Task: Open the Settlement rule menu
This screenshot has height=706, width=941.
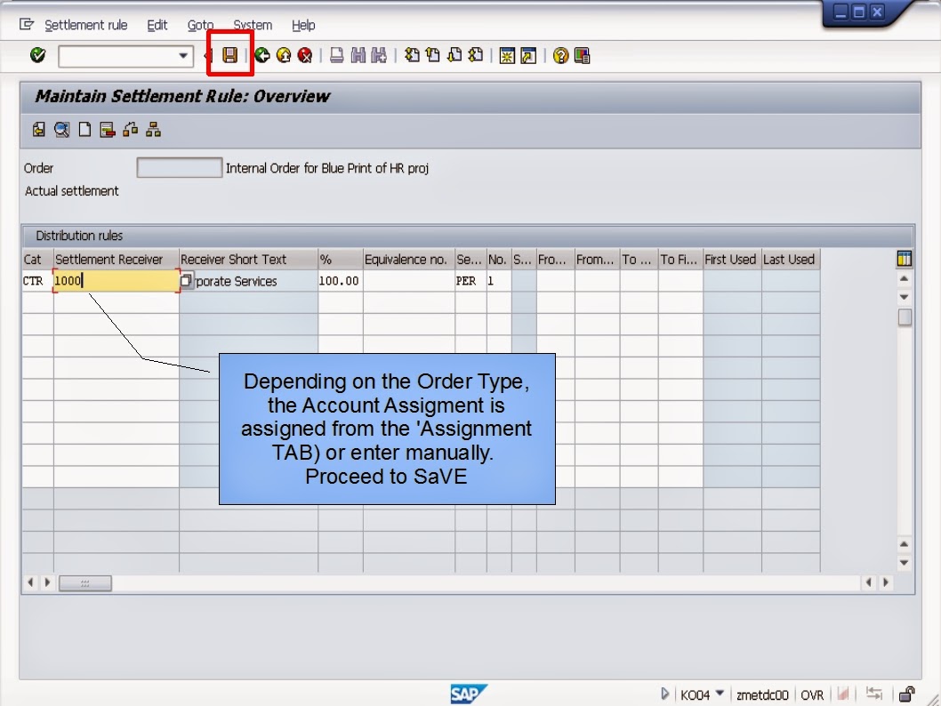Action: 86,25
